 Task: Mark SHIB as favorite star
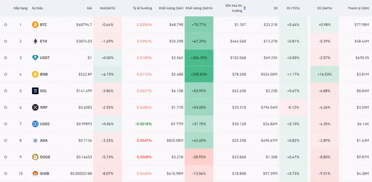[6, 173]
